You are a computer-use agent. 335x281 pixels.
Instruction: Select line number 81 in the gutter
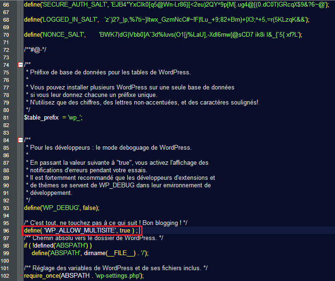tap(6, 117)
